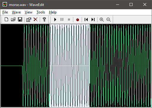
Task: Create a new wave file
Action: click(7, 19)
